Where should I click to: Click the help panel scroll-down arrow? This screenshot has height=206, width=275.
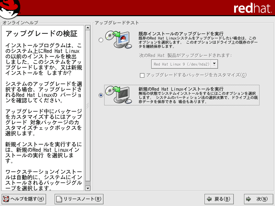click(88, 188)
